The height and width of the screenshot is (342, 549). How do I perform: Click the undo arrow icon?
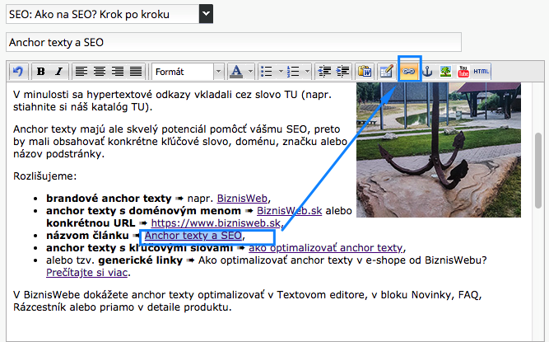17,71
